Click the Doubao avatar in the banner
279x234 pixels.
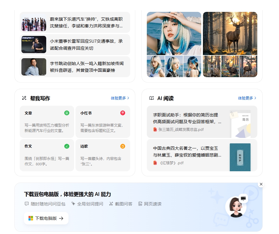[236, 207]
